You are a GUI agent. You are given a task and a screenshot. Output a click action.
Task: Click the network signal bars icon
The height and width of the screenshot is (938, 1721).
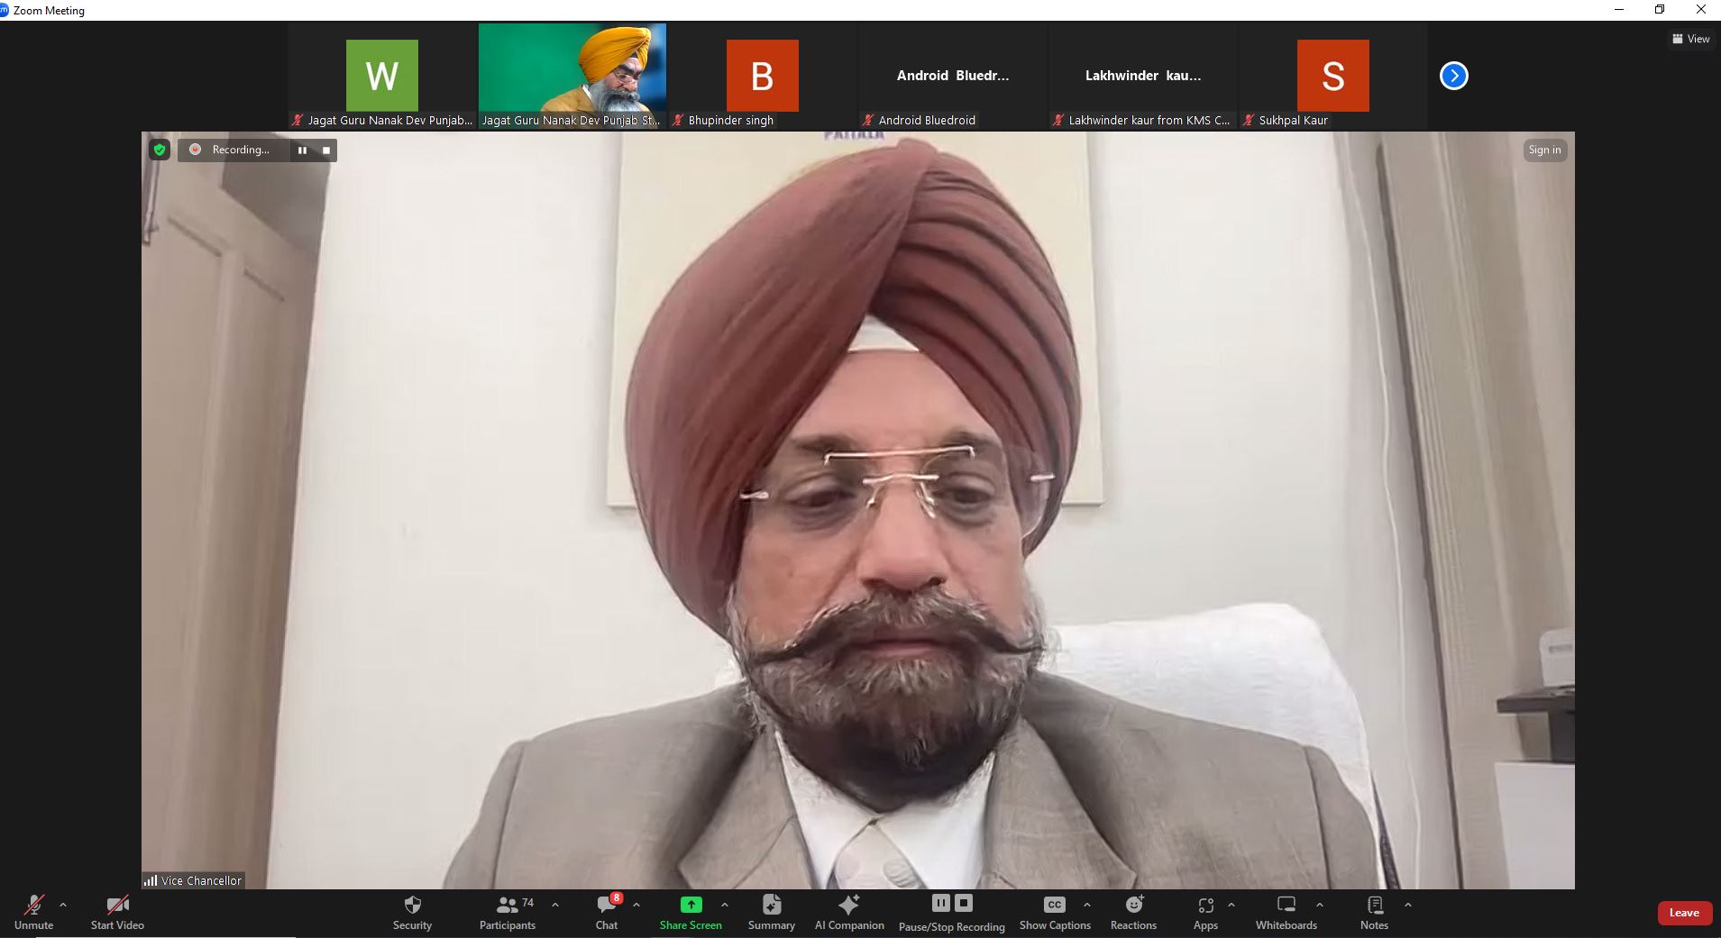[x=151, y=880]
